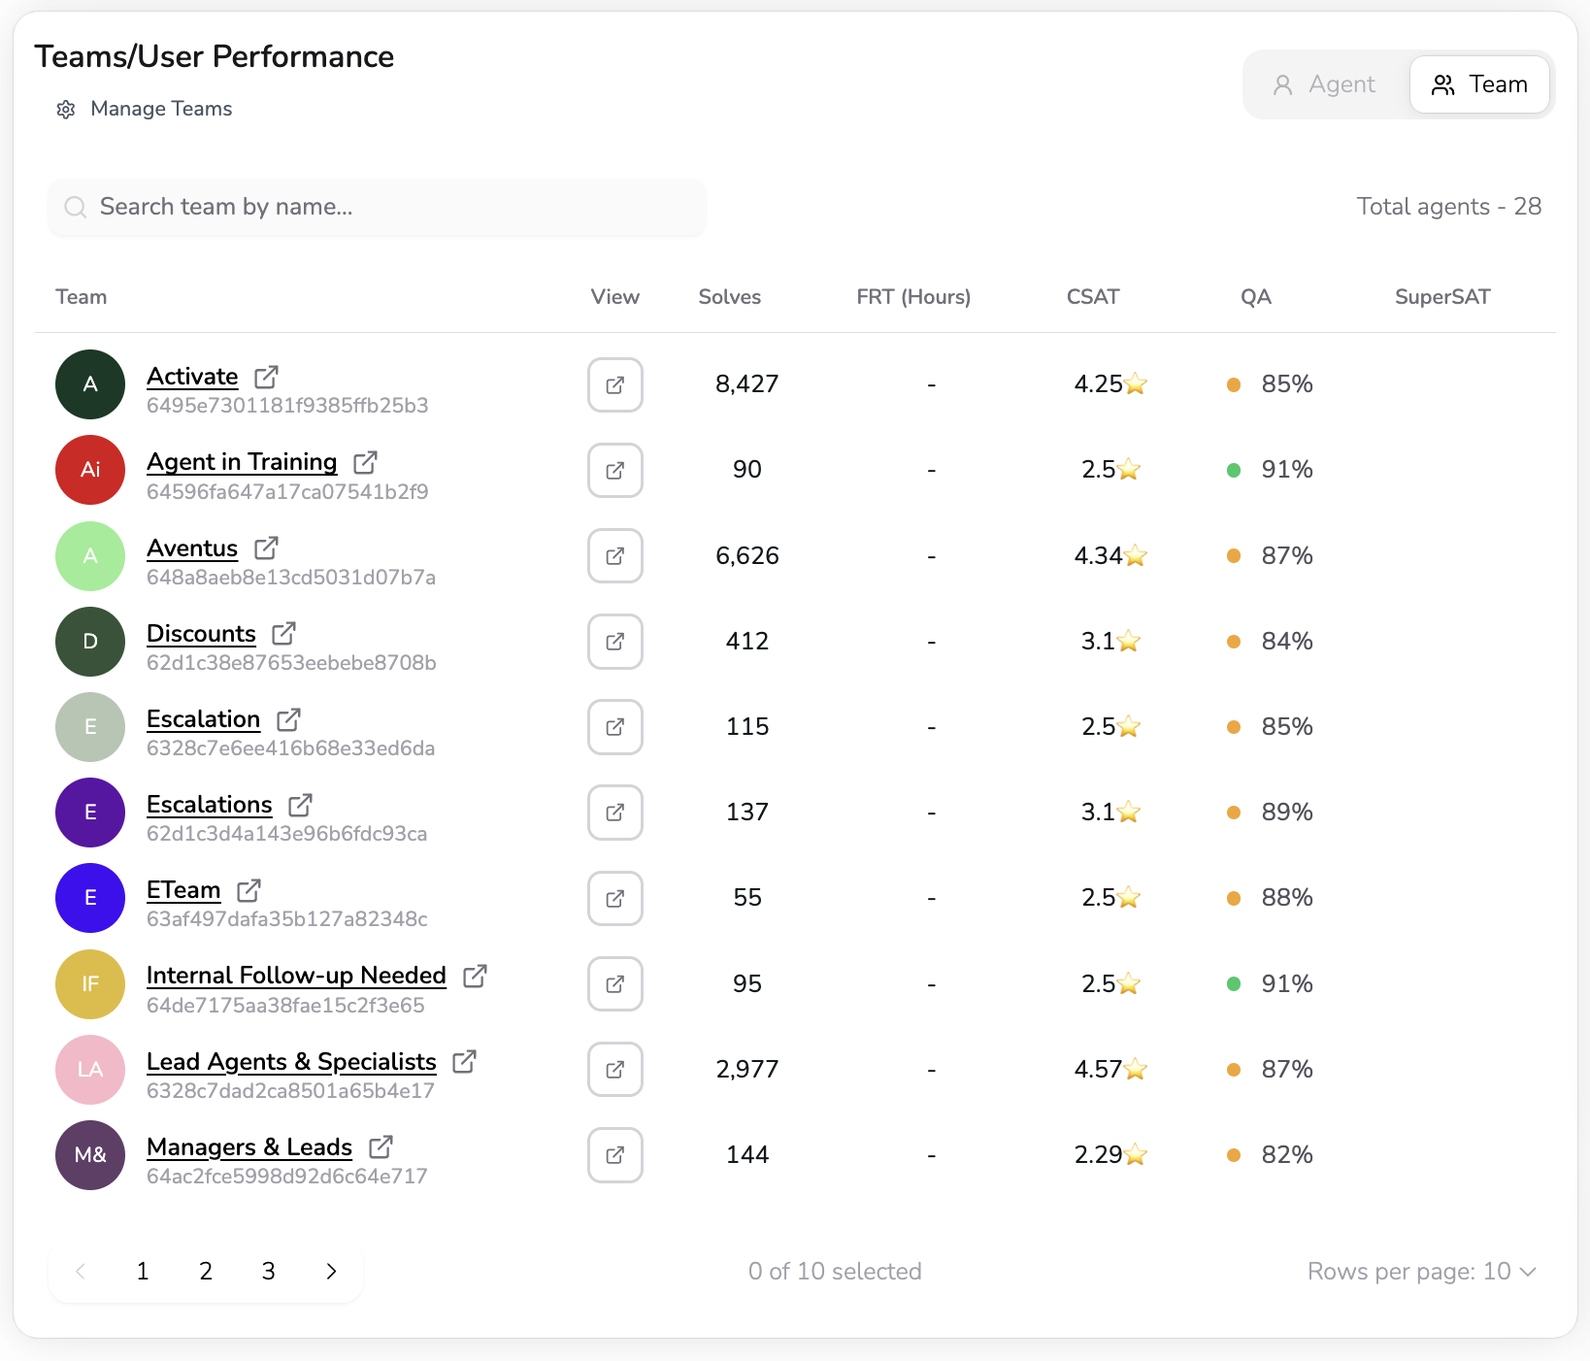The height and width of the screenshot is (1361, 1590).
Task: Click the purple Escalations avatar circle
Action: [x=90, y=813]
